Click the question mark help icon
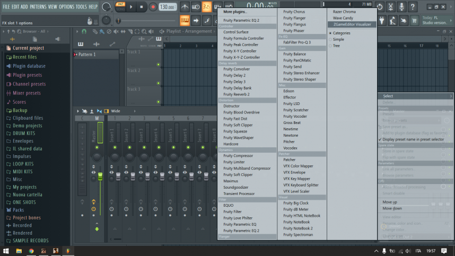This screenshot has height=256, width=455. pyautogui.click(x=413, y=7)
